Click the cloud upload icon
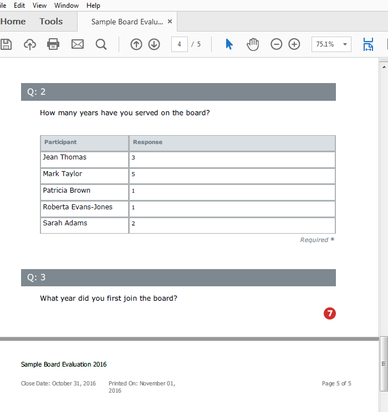Screen dimensions: 388x412 [x=30, y=44]
